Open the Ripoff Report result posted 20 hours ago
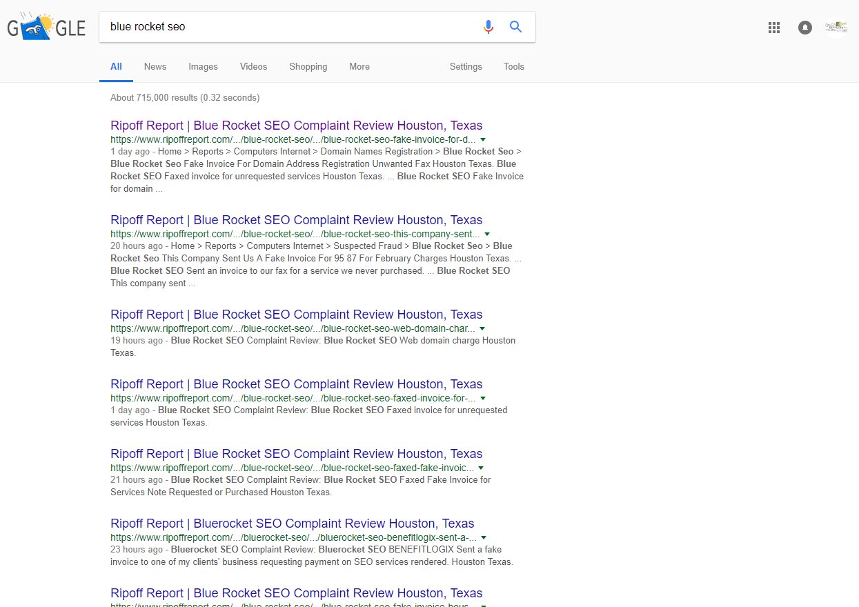Screen dimensions: 859x607 tap(297, 220)
